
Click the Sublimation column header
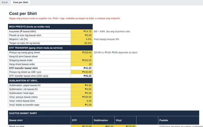coord(103,120)
